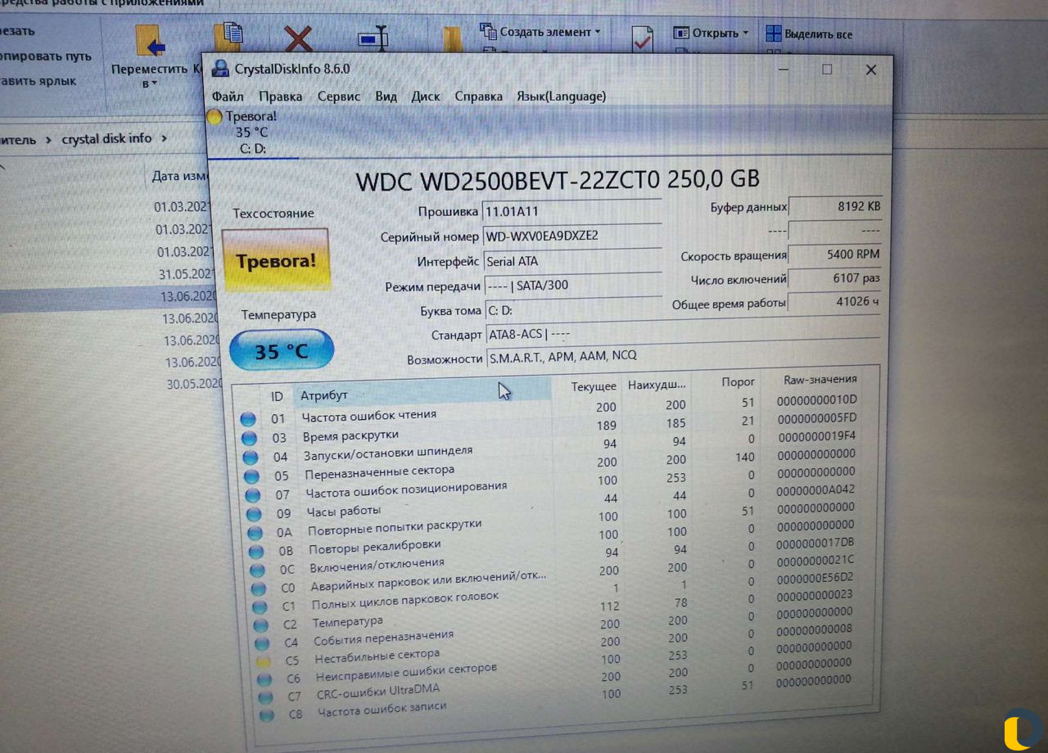
Task: Click the status circle for attribute 0B
Action: pos(256,551)
